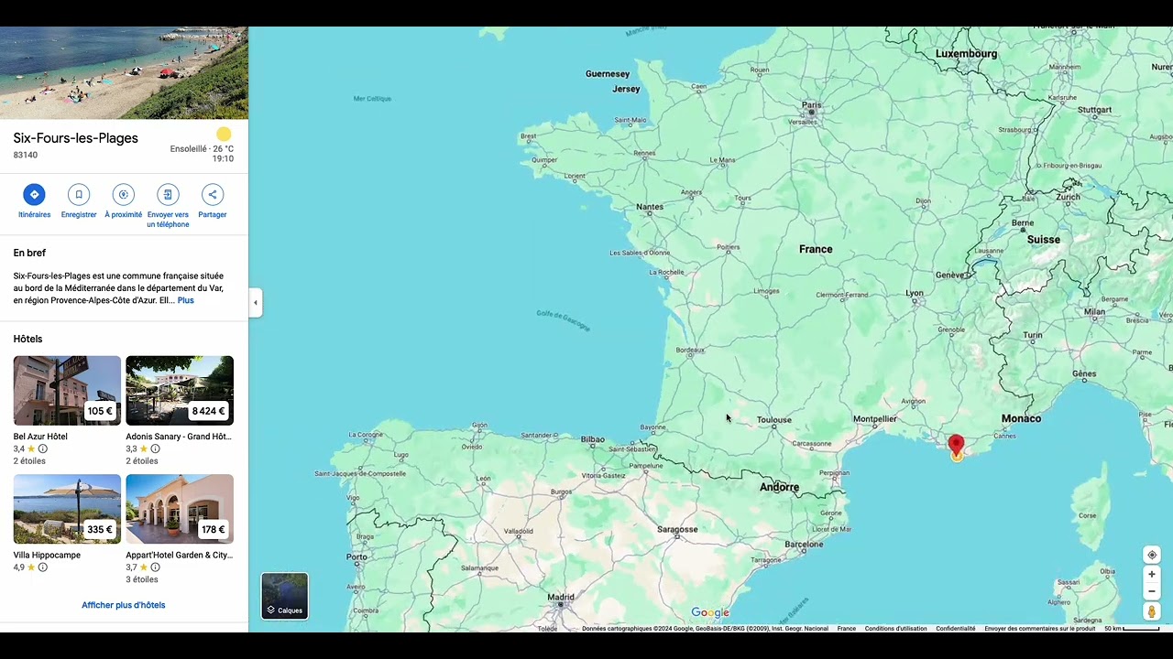This screenshot has width=1173, height=659.
Task: Open the beach header photo
Action: [124, 72]
